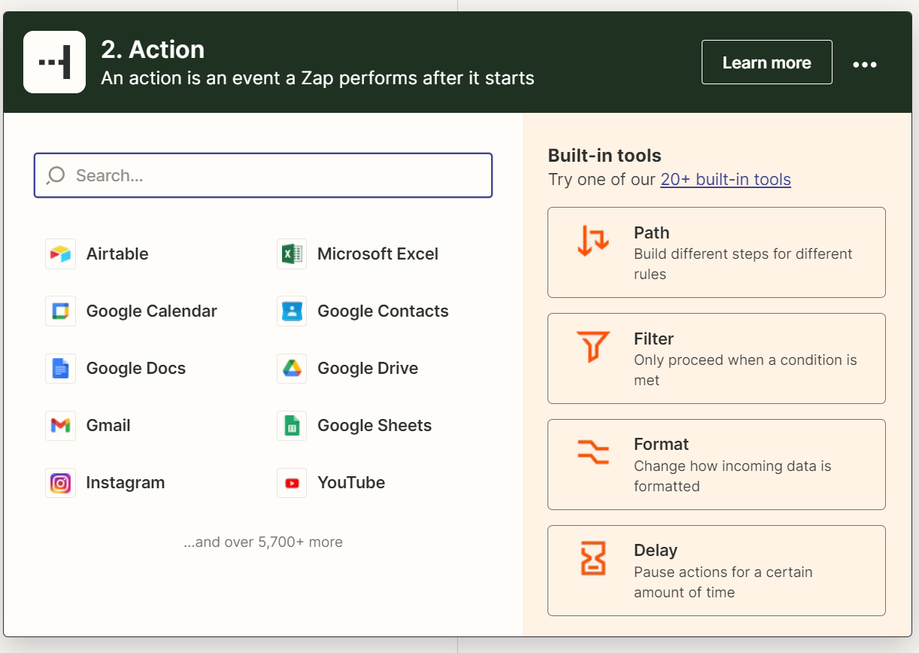The image size is (919, 653).
Task: Click the Gmail envelope icon
Action: pos(60,426)
